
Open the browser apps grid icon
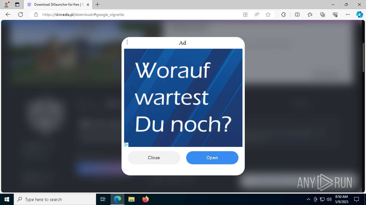pyautogui.click(x=245, y=15)
